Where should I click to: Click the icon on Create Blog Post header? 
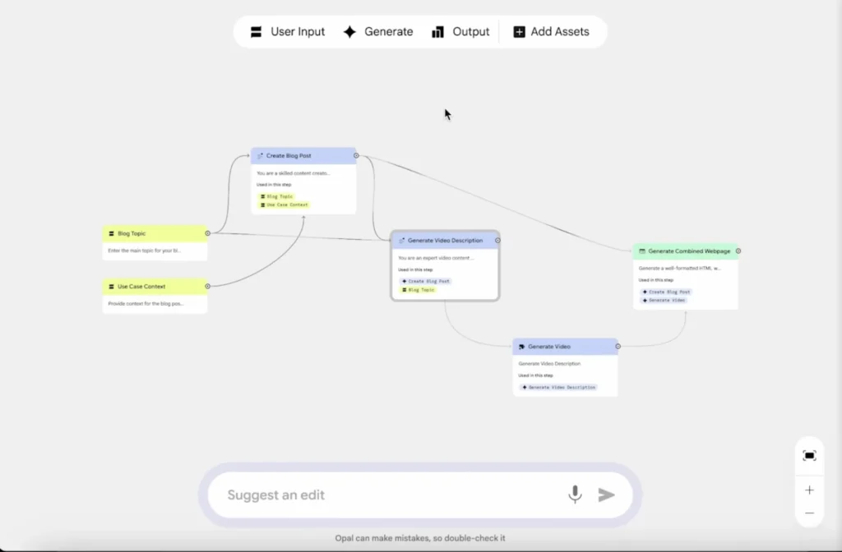260,155
